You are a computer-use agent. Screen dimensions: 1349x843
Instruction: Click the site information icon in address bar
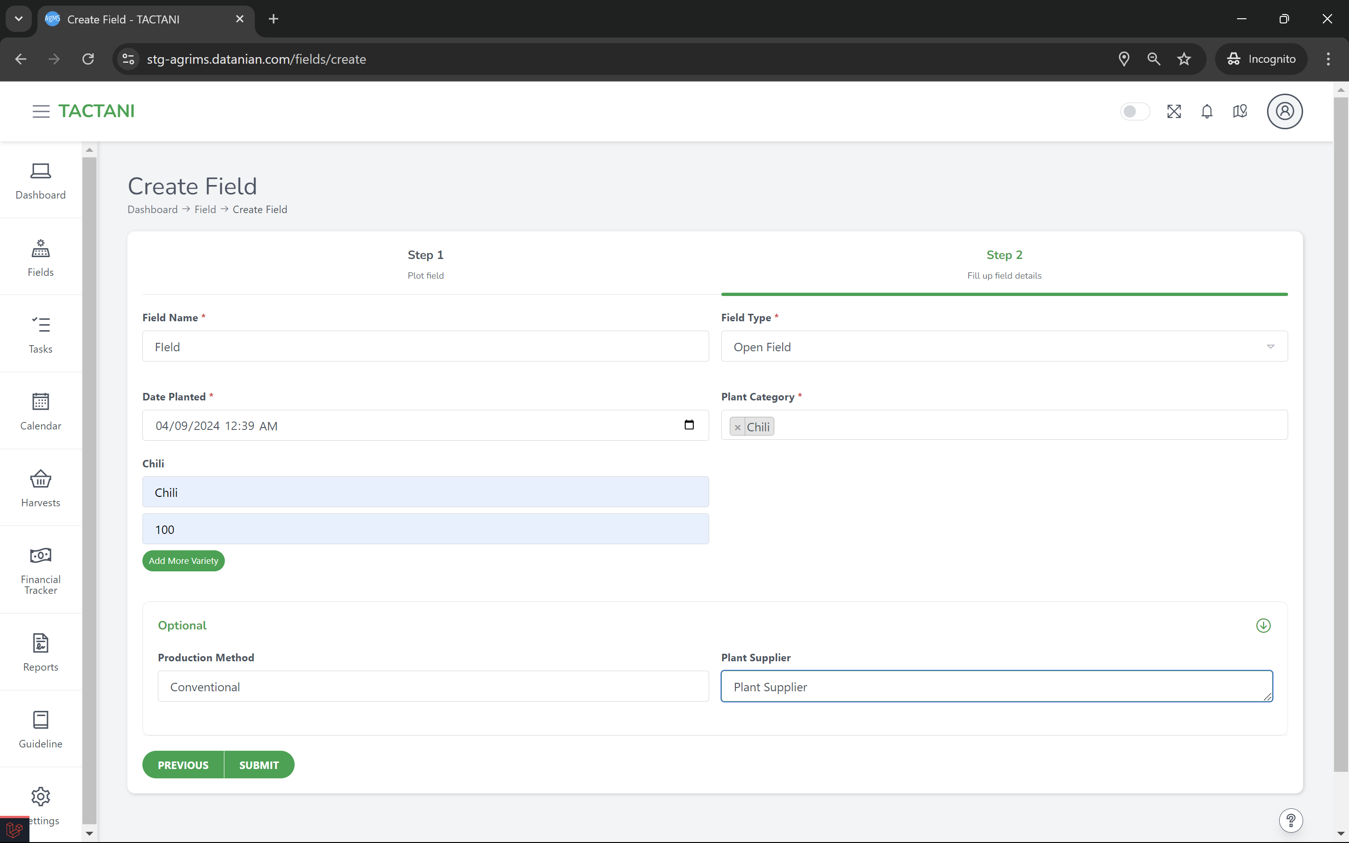(128, 59)
